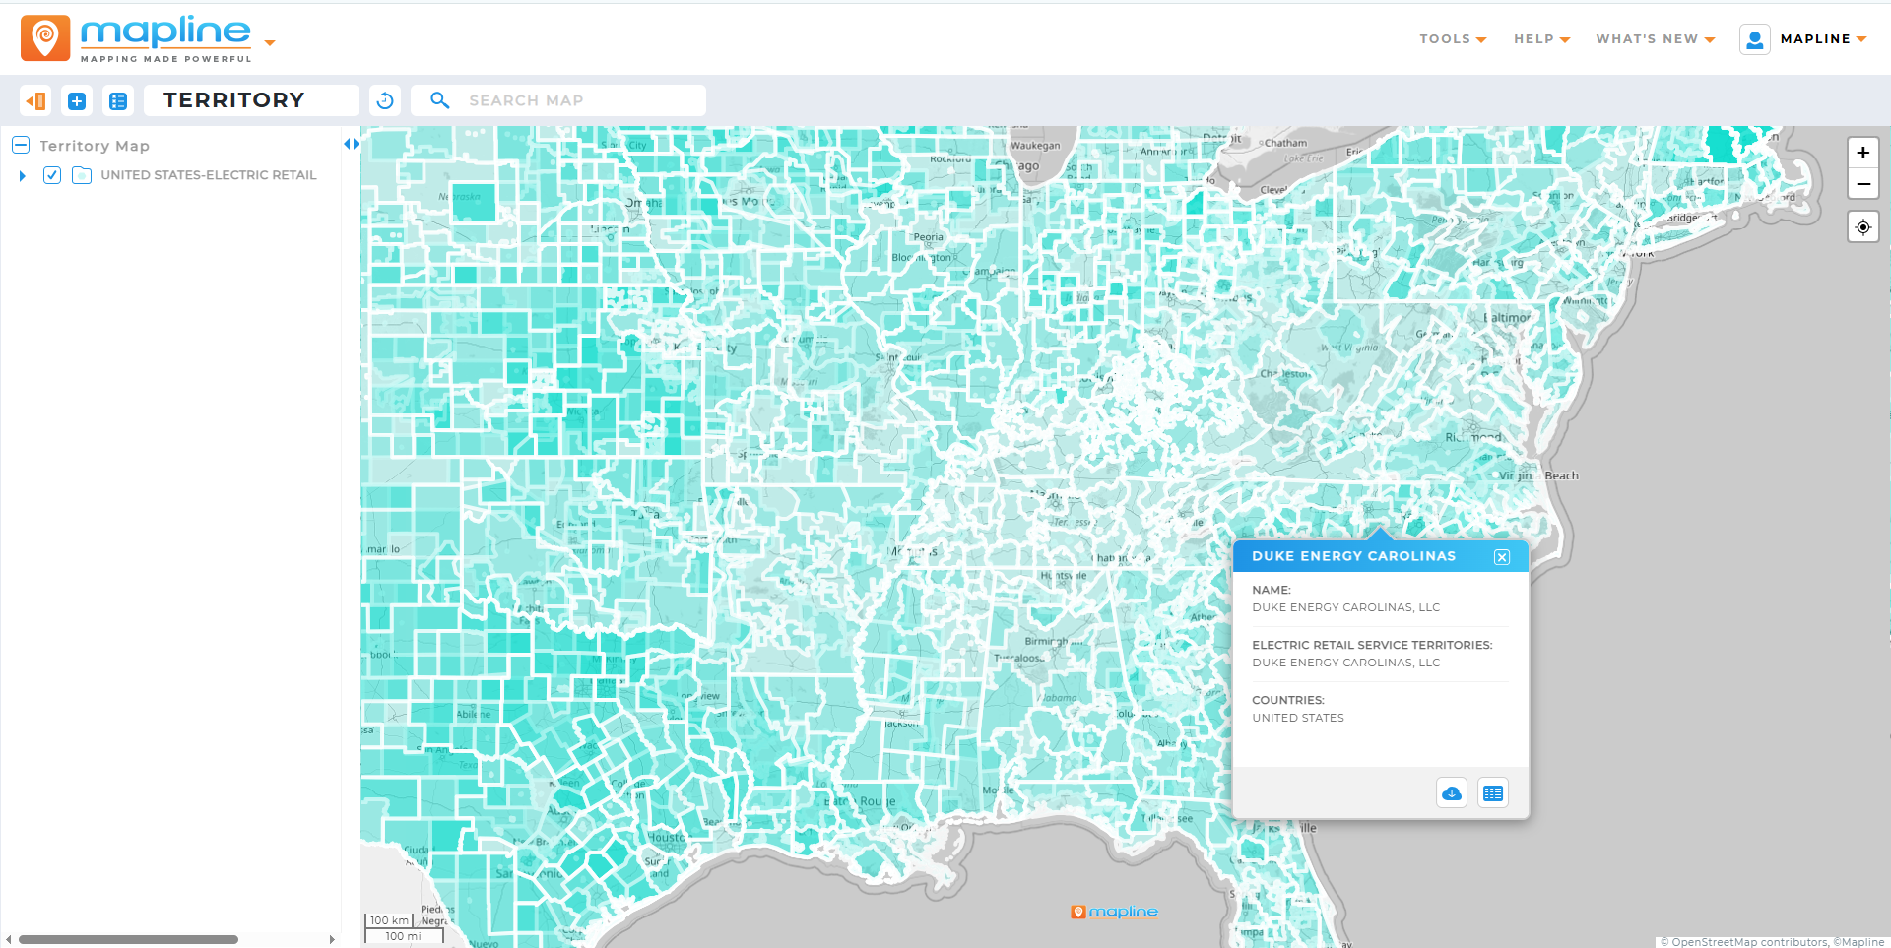Zoom out on the map
This screenshot has width=1891, height=948.
[1863, 184]
